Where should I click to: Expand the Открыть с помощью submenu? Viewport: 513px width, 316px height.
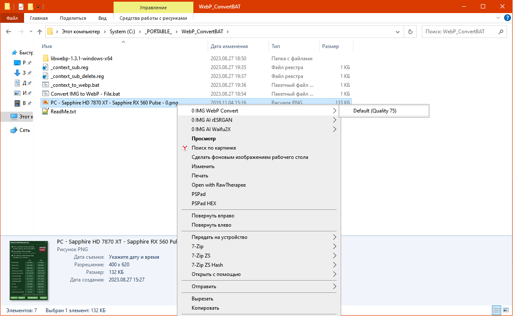click(x=334, y=274)
